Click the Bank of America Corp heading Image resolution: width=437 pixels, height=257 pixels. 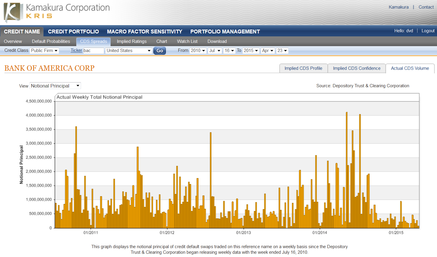pos(49,68)
